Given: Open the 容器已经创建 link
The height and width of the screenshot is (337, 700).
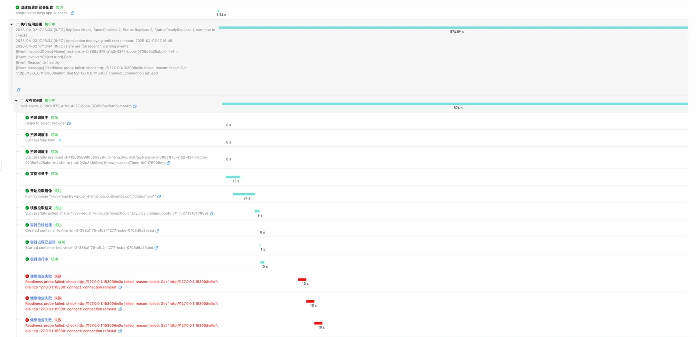Looking at the screenshot, I should 41,225.
